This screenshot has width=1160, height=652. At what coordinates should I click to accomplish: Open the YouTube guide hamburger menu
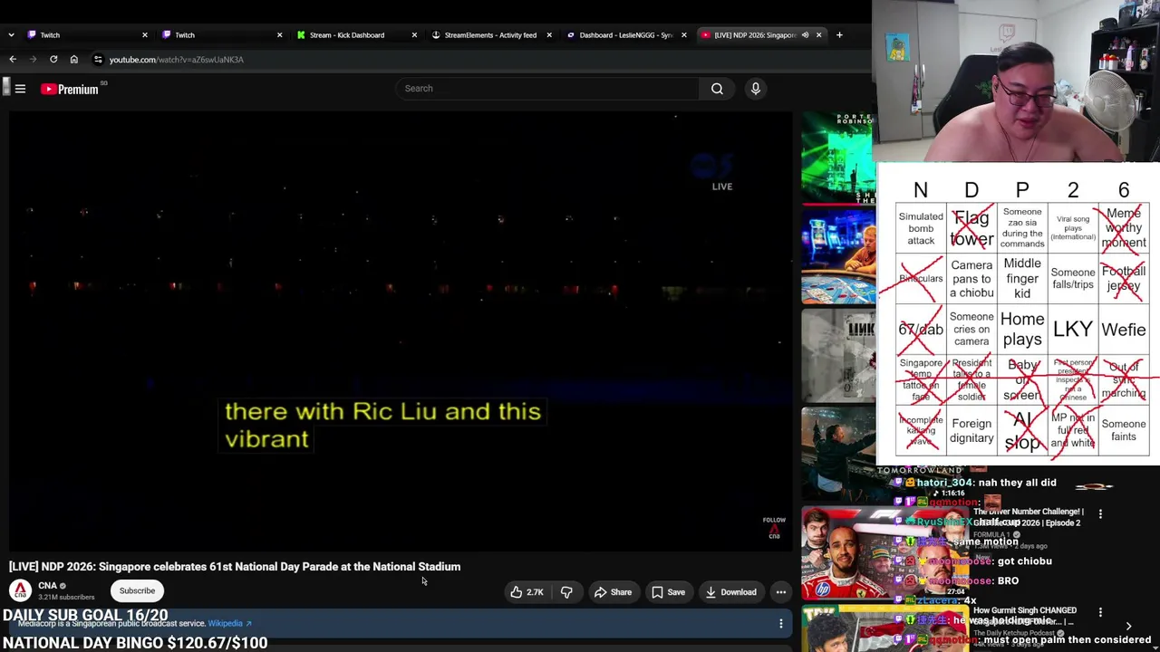[20, 89]
